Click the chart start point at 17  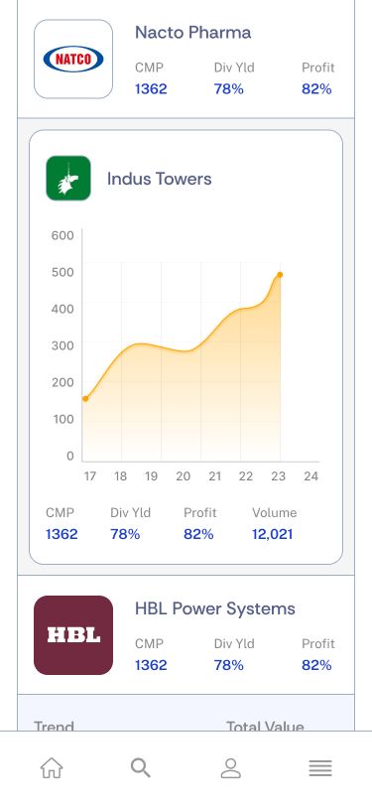tap(85, 399)
